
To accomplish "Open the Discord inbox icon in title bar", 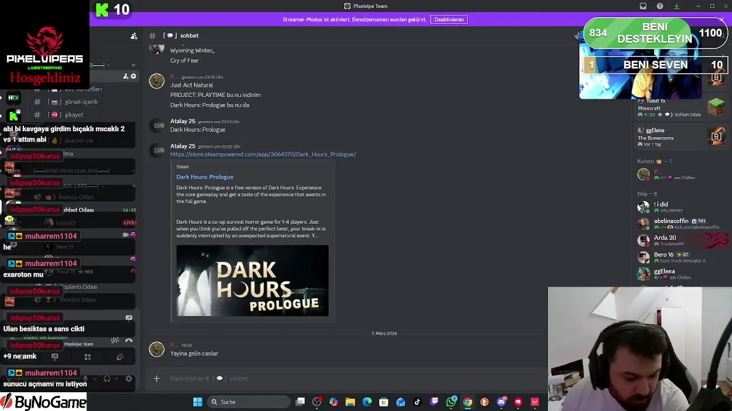I will (643, 6).
